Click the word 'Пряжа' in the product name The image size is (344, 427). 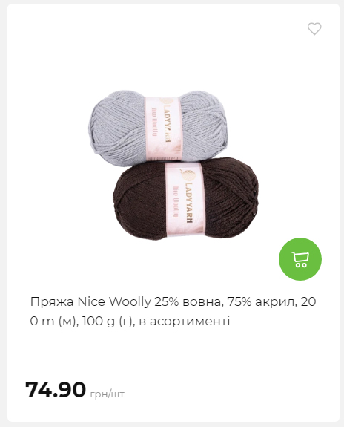(52, 302)
